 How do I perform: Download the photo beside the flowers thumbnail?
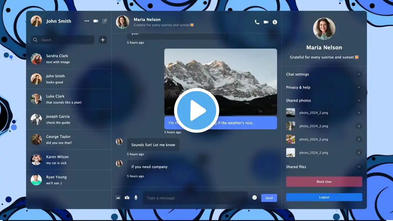pos(359,139)
